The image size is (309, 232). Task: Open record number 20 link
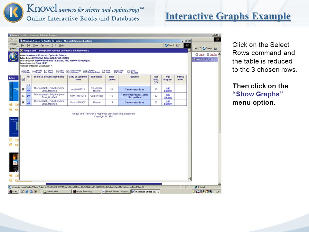[29, 90]
